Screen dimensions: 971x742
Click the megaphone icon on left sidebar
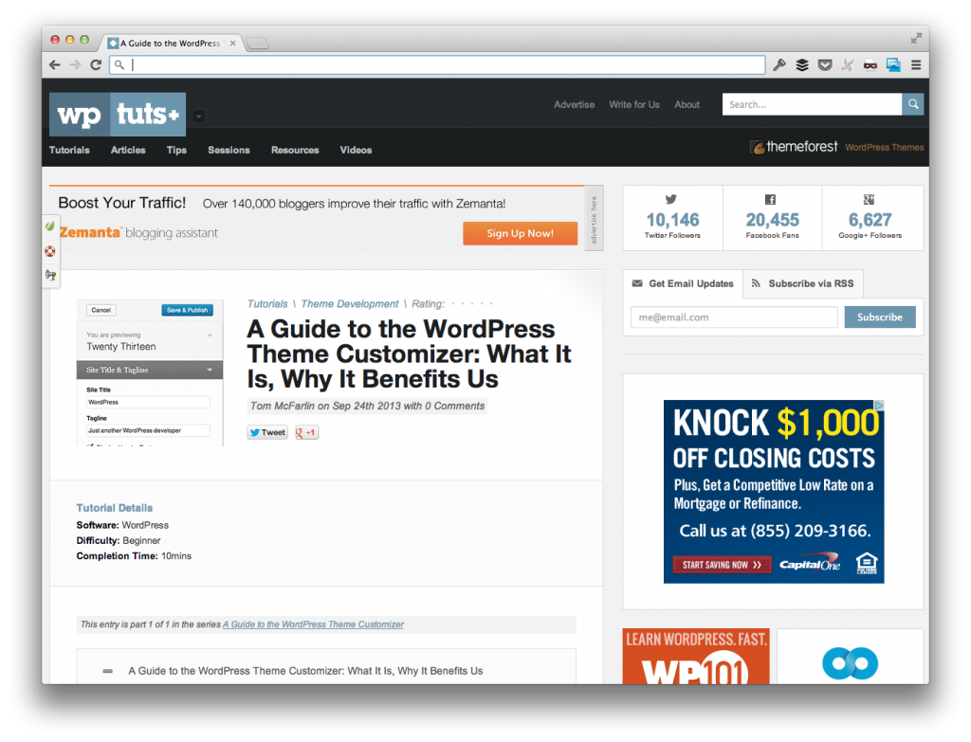tap(50, 275)
